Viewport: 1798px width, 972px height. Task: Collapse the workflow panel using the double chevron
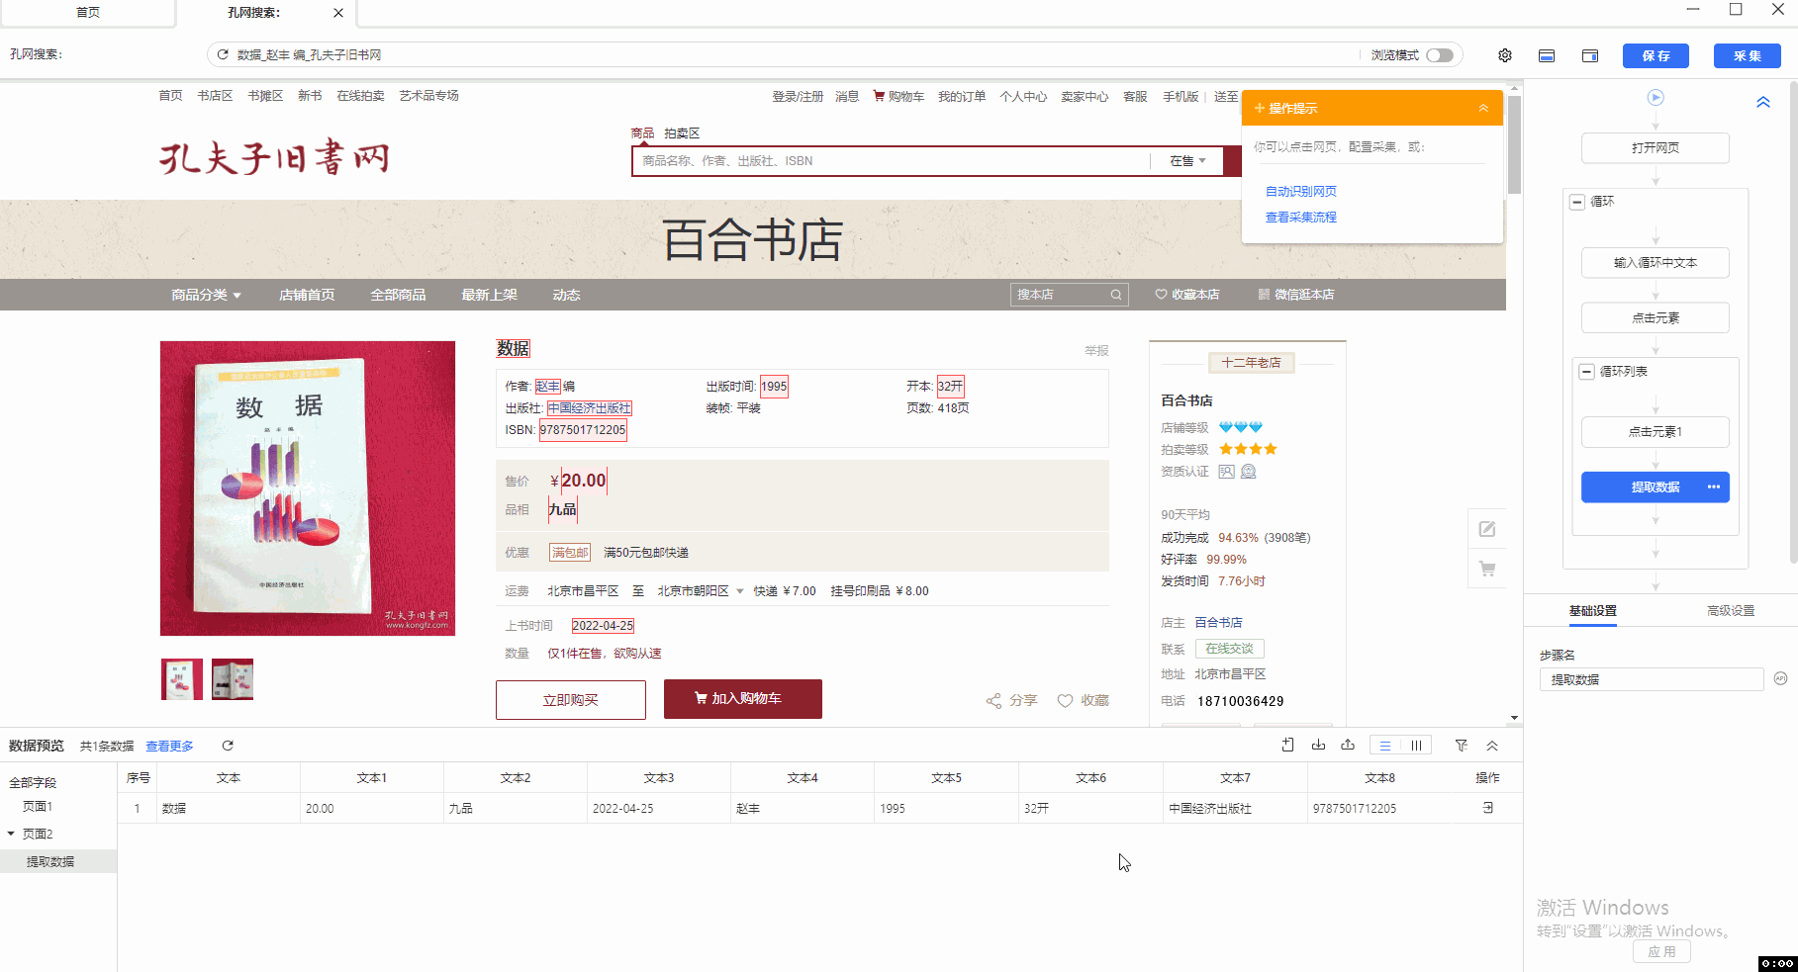point(1763,102)
